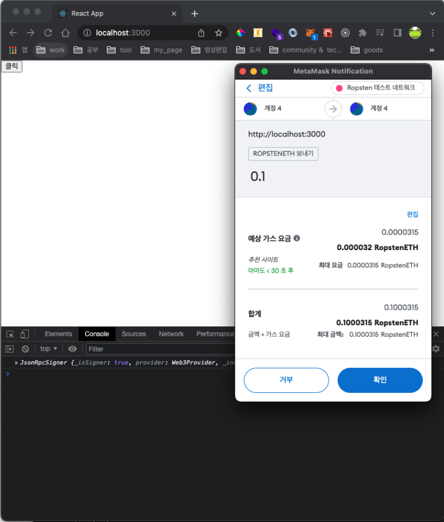
Task: Close the React App tab
Action: 174,14
